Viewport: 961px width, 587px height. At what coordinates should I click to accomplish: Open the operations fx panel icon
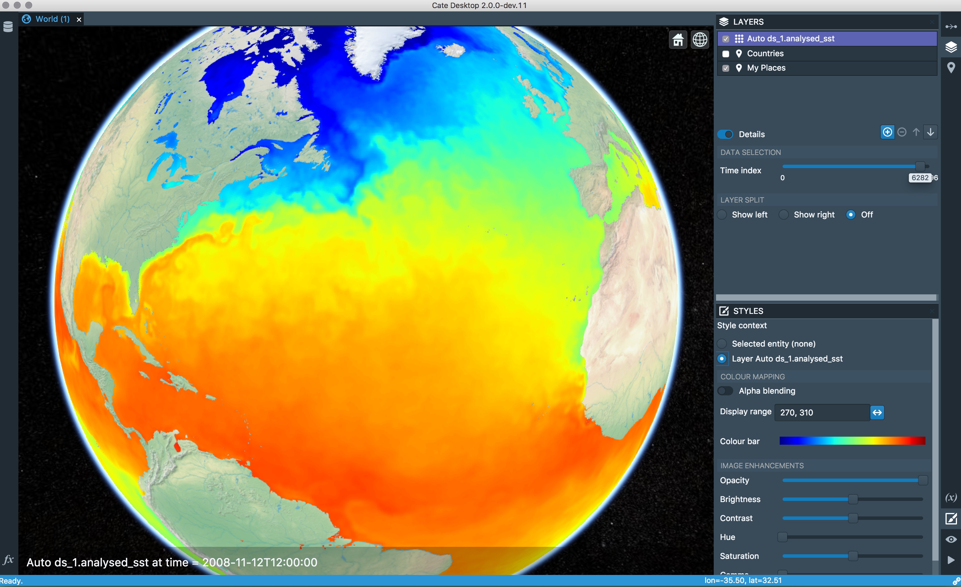coord(8,560)
